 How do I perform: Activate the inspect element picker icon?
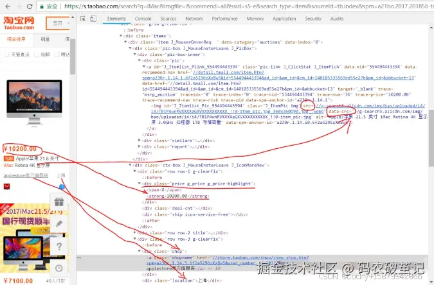pyautogui.click(x=83, y=19)
